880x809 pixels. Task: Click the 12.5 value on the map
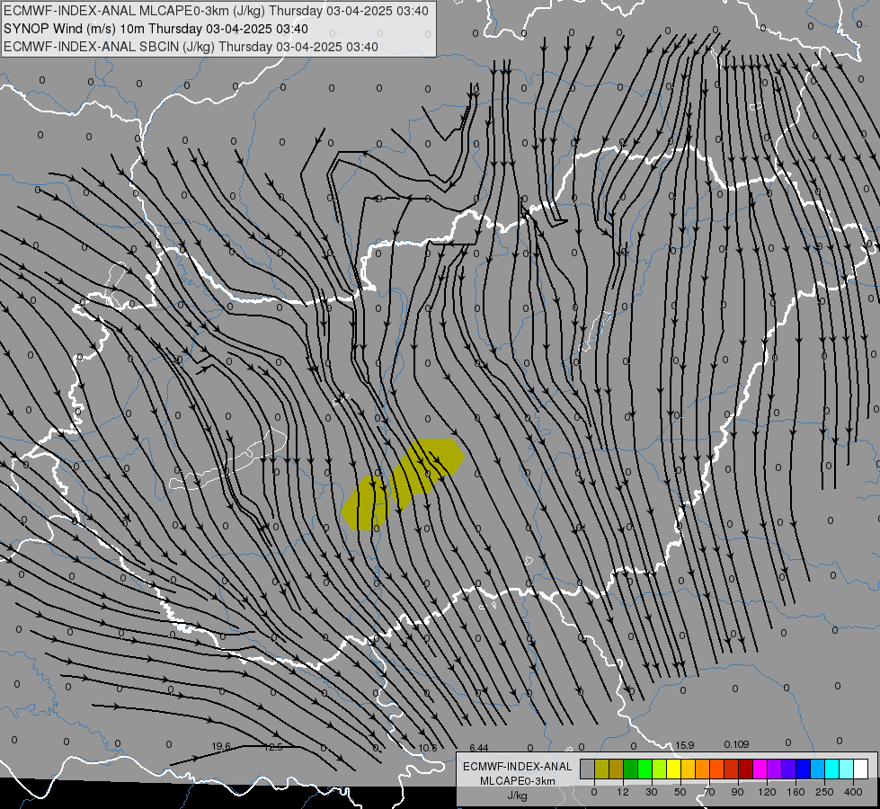click(273, 747)
